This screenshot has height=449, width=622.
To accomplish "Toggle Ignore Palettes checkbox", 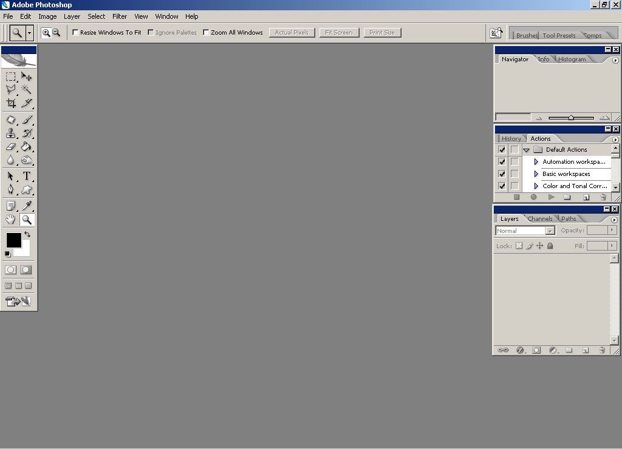I will pyautogui.click(x=151, y=33).
